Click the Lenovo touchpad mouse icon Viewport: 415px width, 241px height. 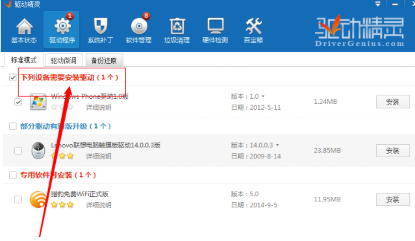click(x=38, y=151)
